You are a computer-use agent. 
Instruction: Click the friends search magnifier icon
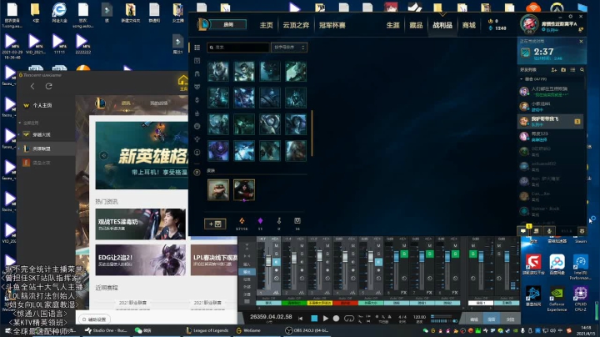[x=582, y=70]
